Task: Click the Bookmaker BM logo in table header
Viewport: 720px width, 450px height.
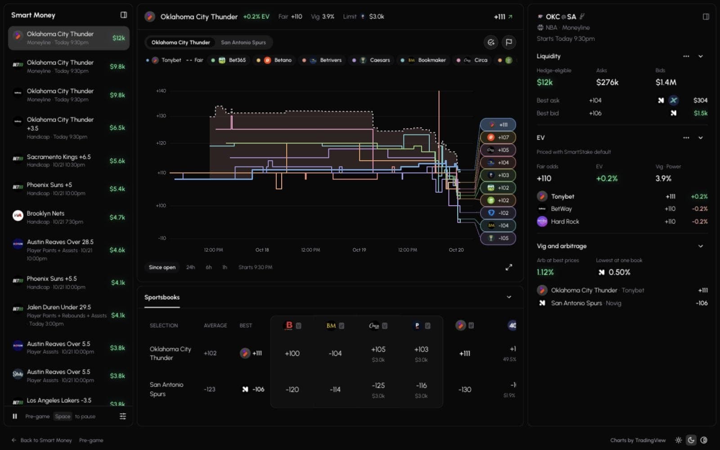Action: pyautogui.click(x=331, y=326)
